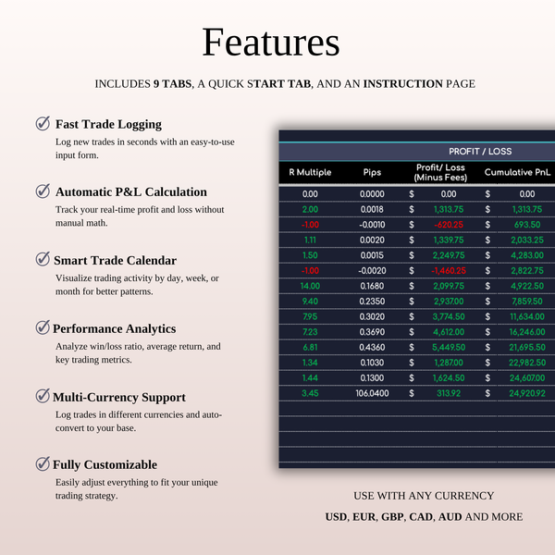Image resolution: width=555 pixels, height=555 pixels.
Task: Select Pips cell 106.0400
Action: [x=372, y=393]
